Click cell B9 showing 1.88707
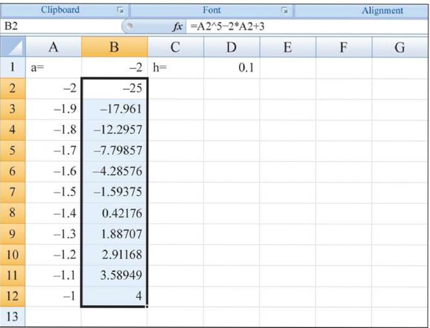 pyautogui.click(x=114, y=234)
